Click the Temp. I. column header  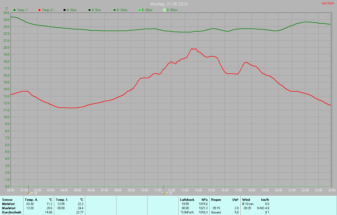coord(62,200)
